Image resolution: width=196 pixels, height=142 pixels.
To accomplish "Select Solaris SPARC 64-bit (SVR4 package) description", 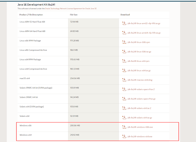I will pos(36,88).
